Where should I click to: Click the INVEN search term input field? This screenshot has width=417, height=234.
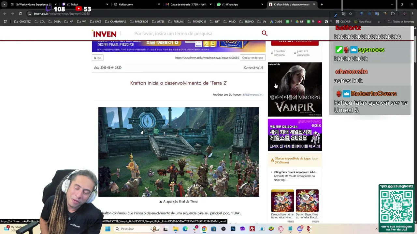pyautogui.click(x=195, y=33)
